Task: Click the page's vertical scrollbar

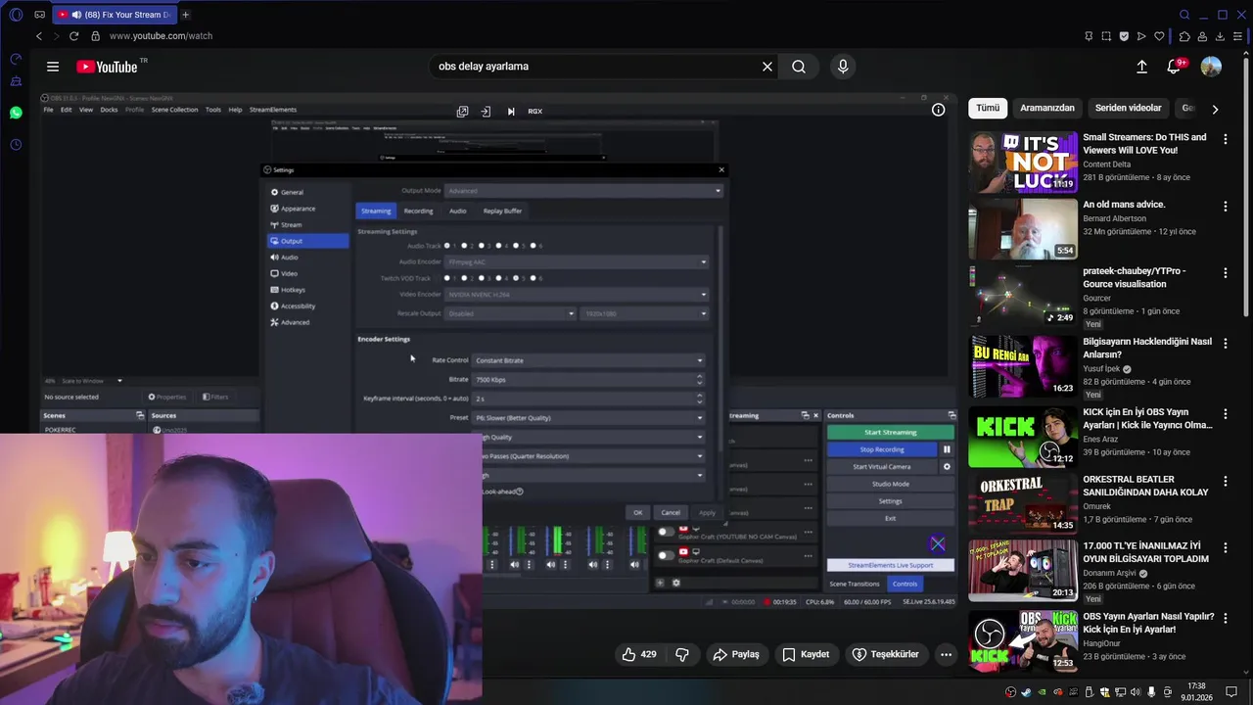Action: (x=1247, y=186)
